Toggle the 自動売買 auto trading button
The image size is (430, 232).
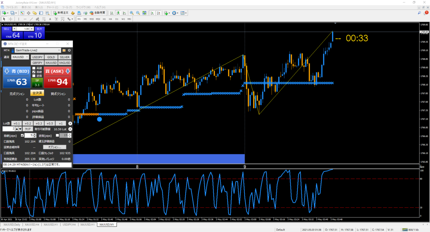(x=97, y=13)
